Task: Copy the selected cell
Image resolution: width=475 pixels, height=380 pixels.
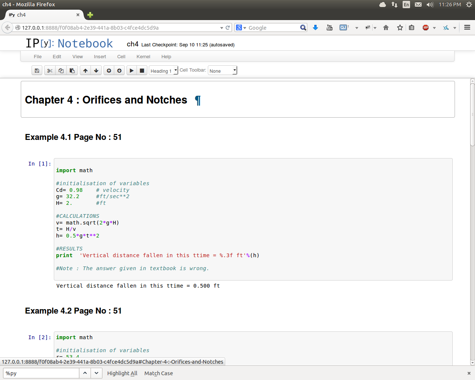Action: pyautogui.click(x=61, y=71)
